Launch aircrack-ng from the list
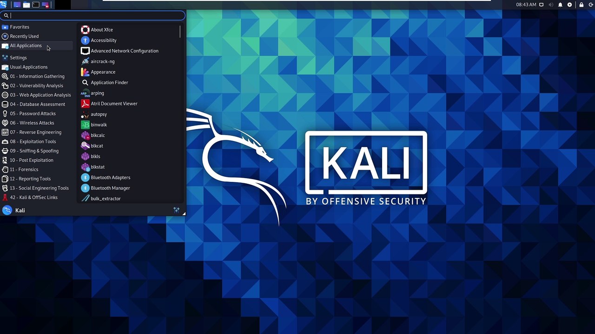The height and width of the screenshot is (334, 595). (128, 61)
